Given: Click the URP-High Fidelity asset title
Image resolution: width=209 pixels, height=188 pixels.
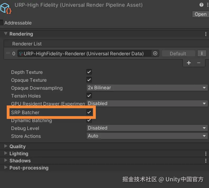Looking at the screenshot, I should click(79, 5).
